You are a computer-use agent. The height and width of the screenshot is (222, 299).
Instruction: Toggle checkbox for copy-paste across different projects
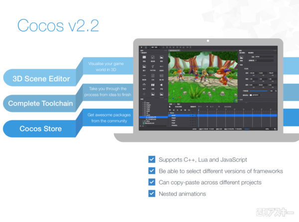click(x=152, y=182)
